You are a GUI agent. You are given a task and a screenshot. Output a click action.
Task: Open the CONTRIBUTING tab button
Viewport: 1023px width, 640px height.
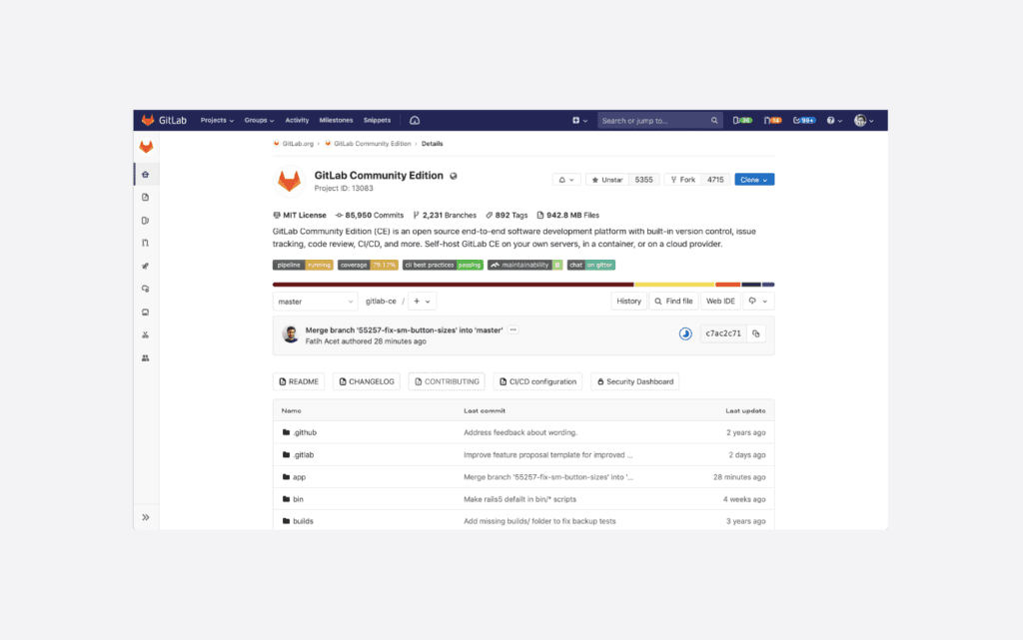[447, 382]
